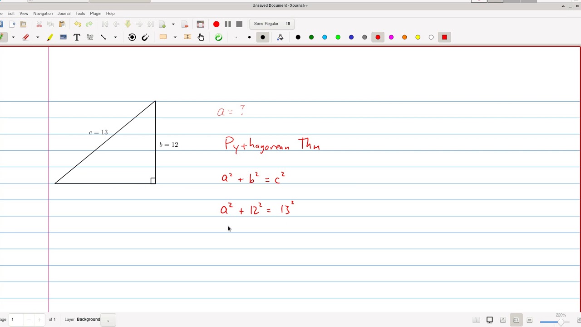The width and height of the screenshot is (581, 327).
Task: Pick the orange color swatch
Action: [x=404, y=37]
